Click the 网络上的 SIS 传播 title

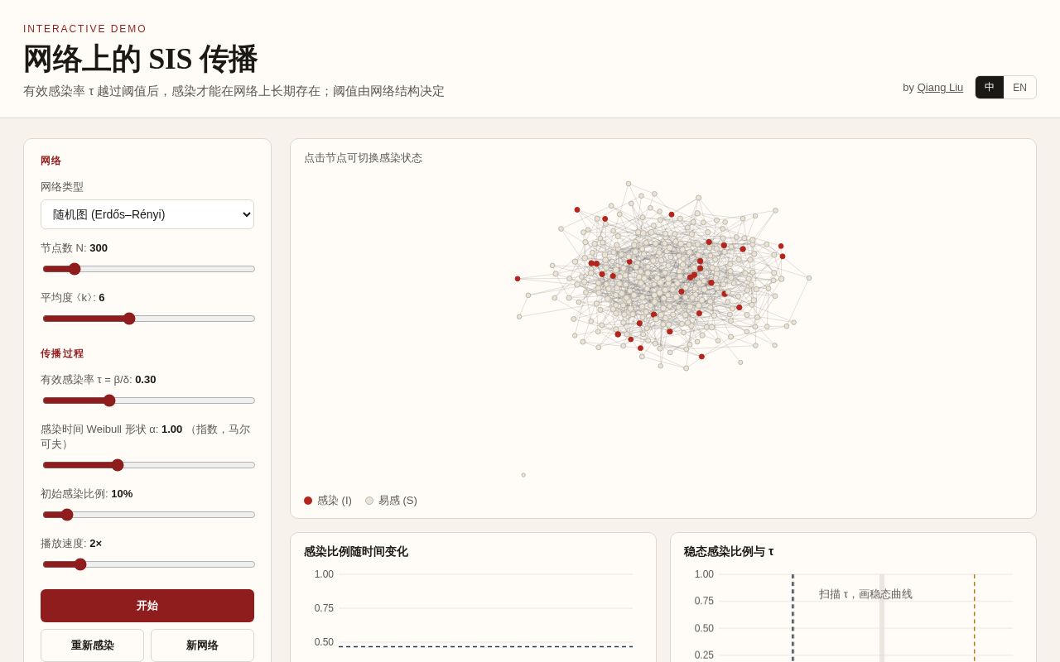(140, 60)
